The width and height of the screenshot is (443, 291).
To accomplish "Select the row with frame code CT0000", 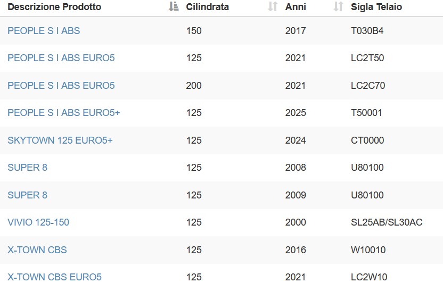I will point(222,140).
